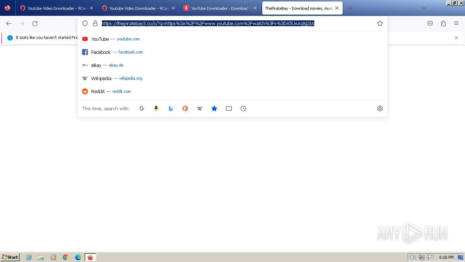Search history using the clock icon

tap(243, 108)
